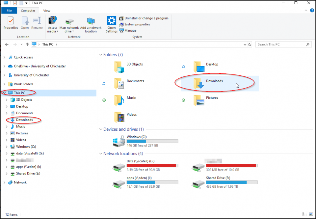Select Music in the navigation tree

click(20, 126)
